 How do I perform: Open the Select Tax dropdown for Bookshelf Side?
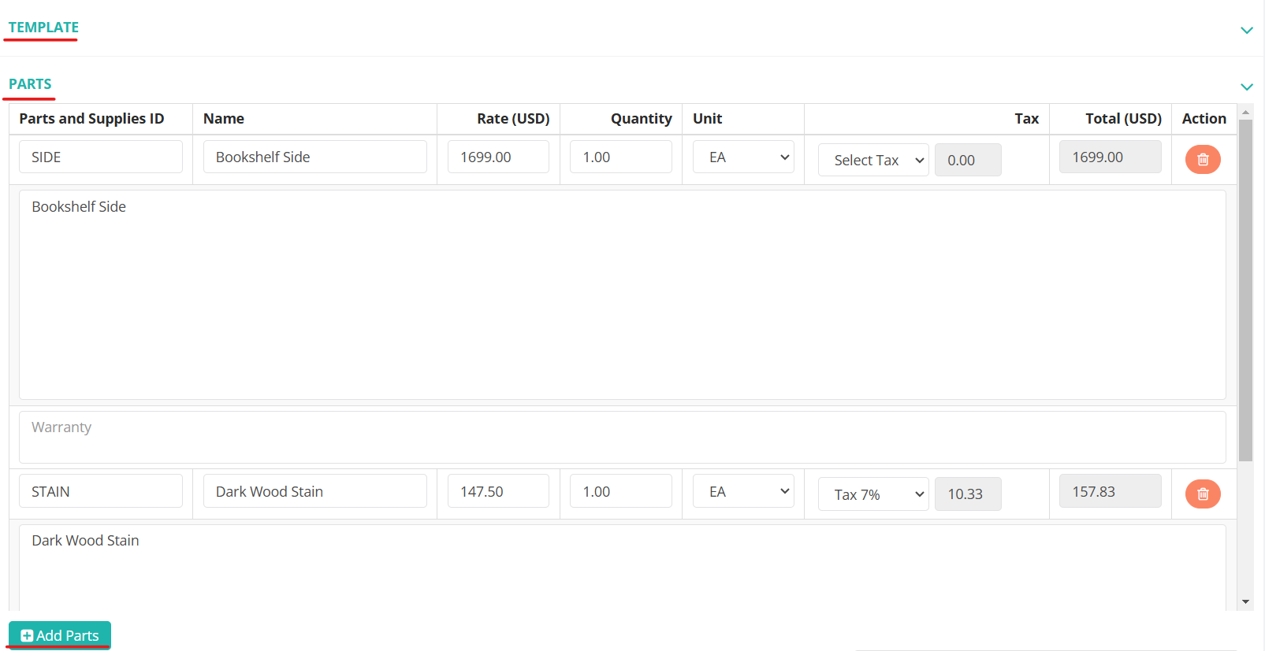click(x=873, y=160)
